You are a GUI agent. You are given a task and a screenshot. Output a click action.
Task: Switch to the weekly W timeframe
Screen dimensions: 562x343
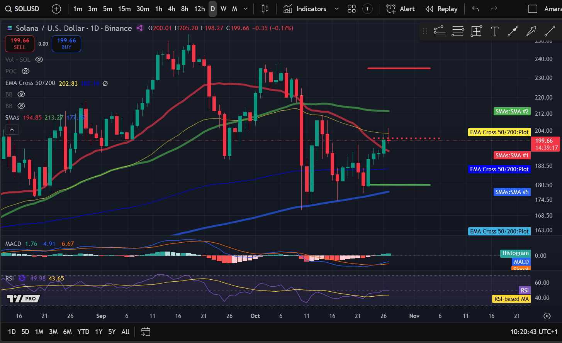click(x=223, y=8)
